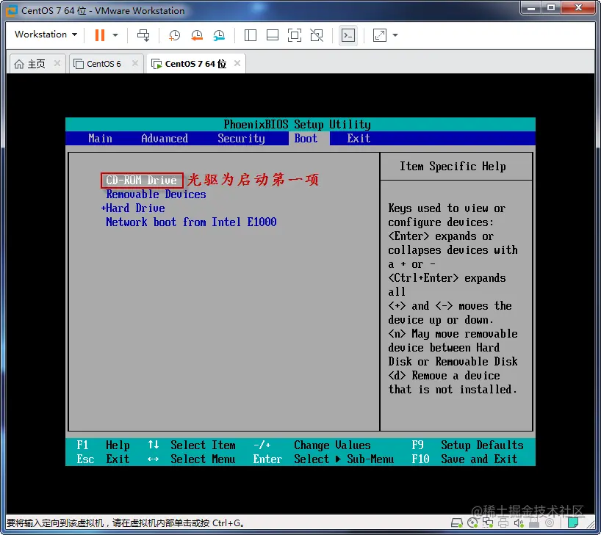
Task: Open the power options dropdown arrow next to Pause
Action: tap(115, 35)
